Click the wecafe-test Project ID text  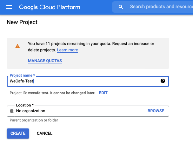[38, 93]
